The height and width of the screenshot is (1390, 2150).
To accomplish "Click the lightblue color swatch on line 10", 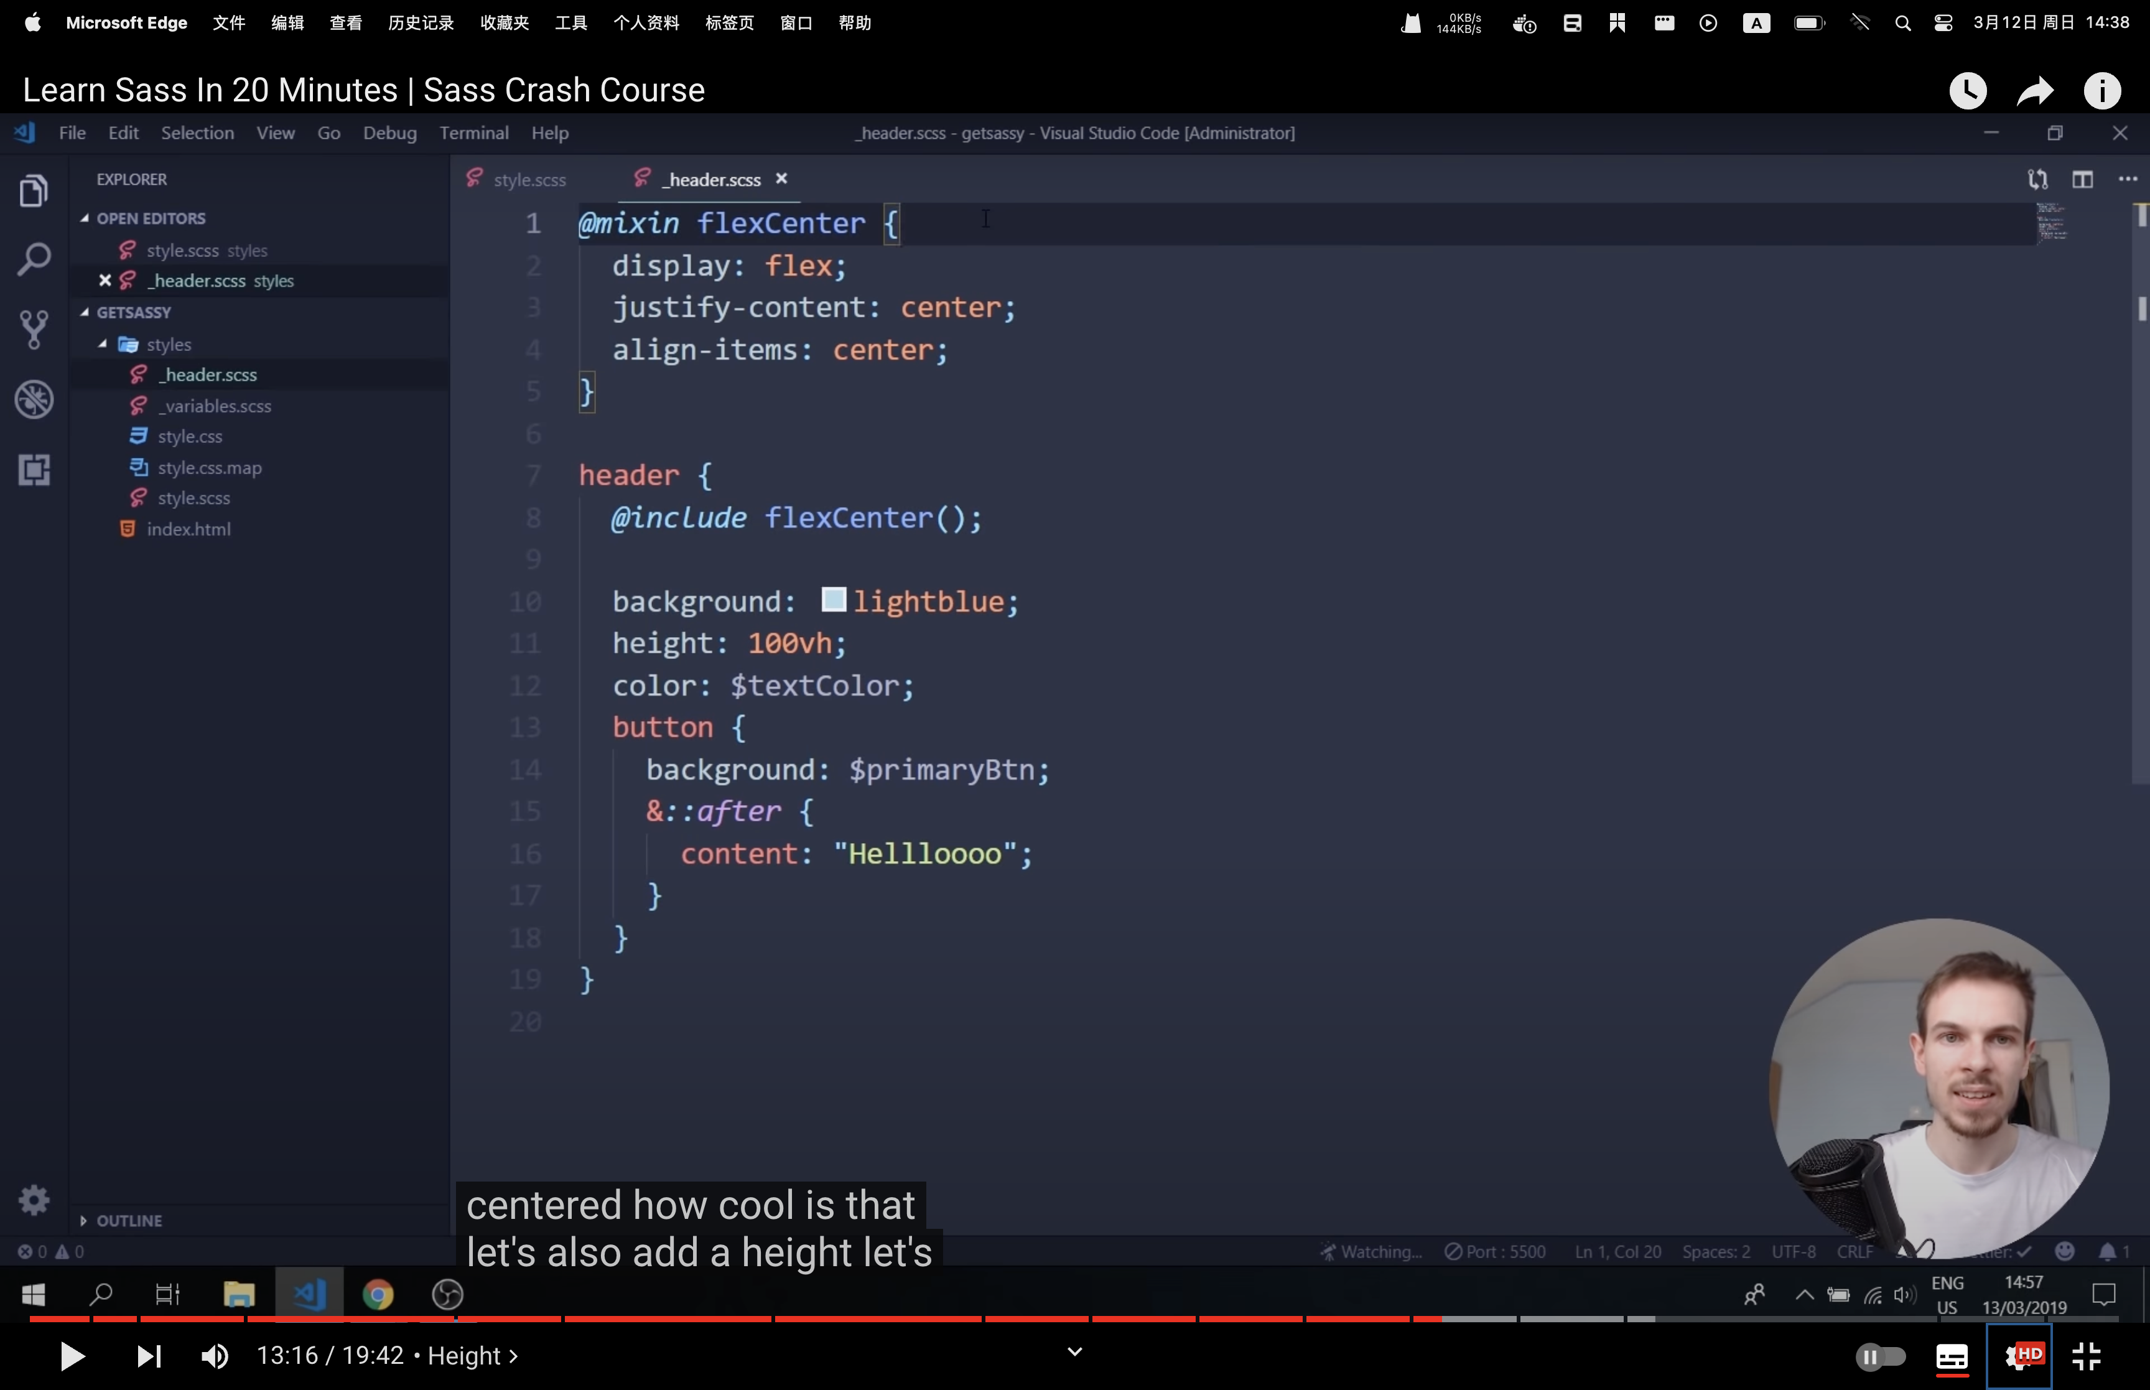I will 831,600.
